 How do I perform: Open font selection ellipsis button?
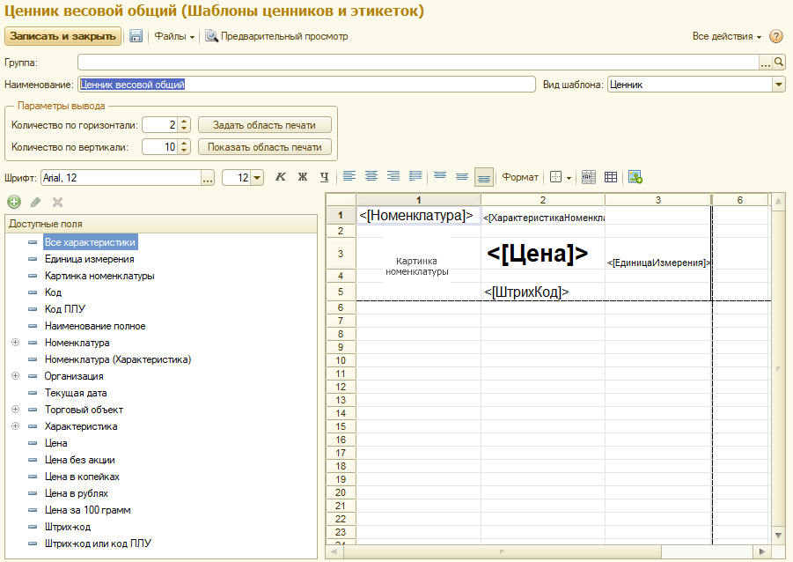tap(208, 178)
